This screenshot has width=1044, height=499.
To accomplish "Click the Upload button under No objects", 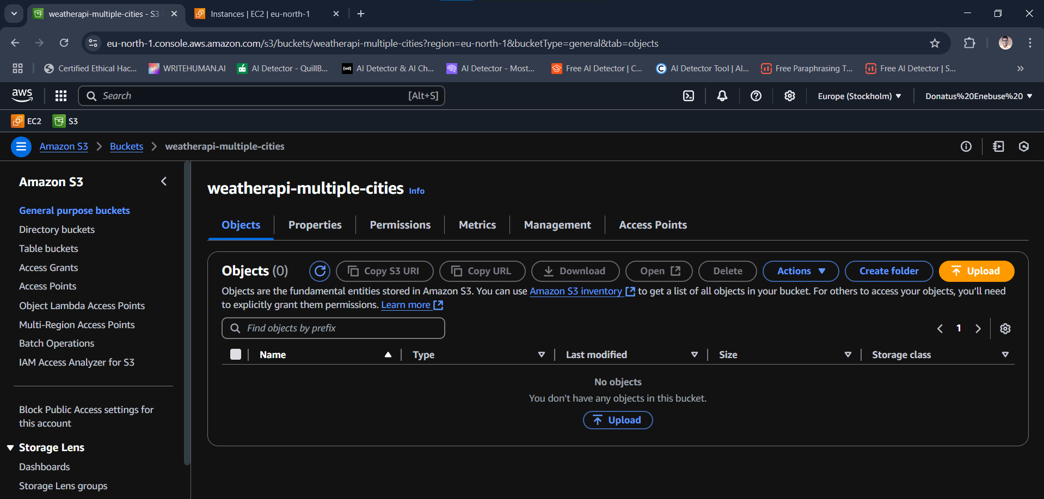I will (x=618, y=420).
